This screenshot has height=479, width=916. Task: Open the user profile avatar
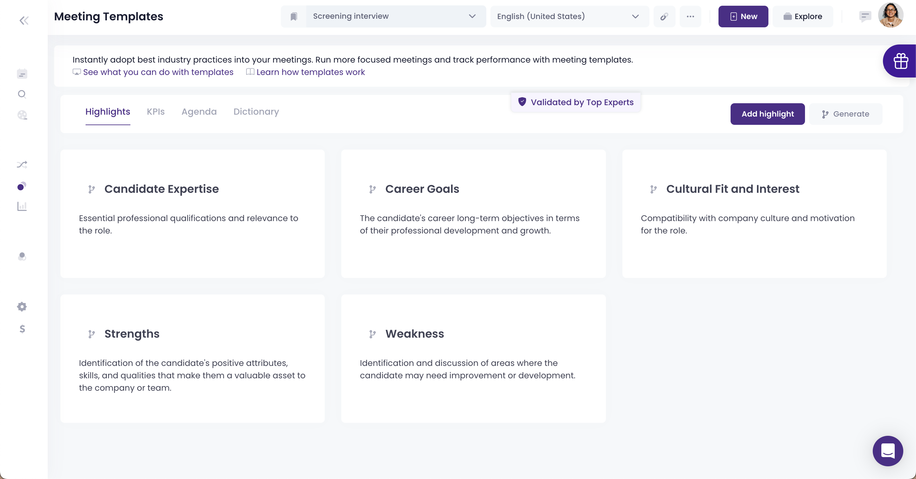890,16
